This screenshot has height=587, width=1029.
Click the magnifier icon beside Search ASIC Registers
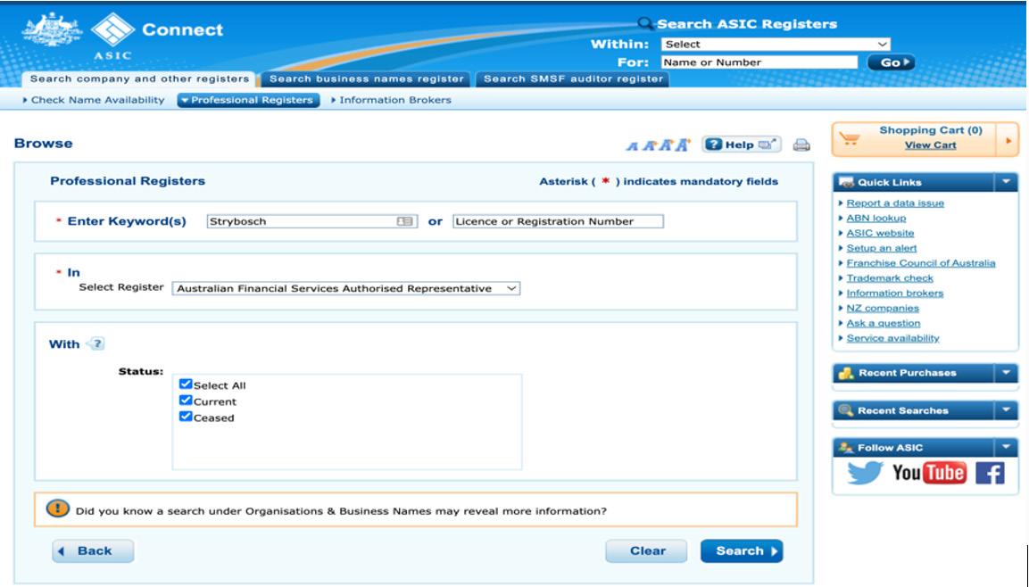[x=646, y=24]
